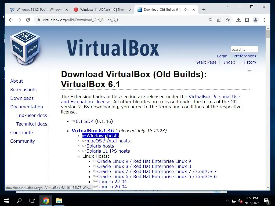Screen dimensions: 275x206
Task: Open the Preferences link
Action: pos(245,56)
